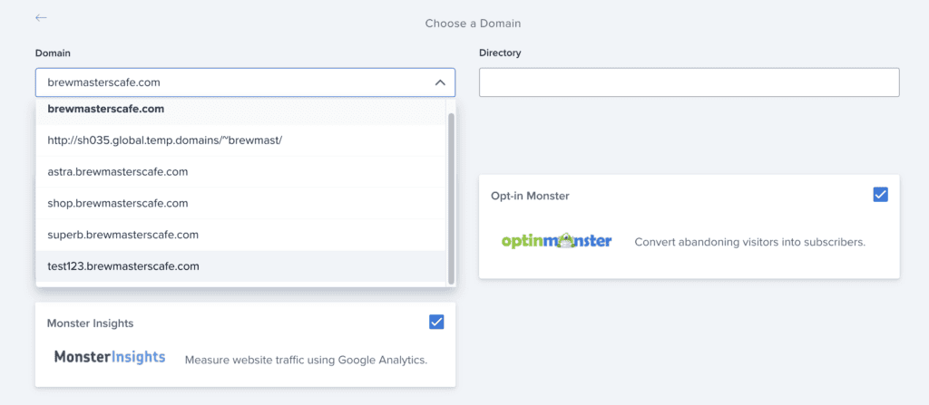Select astra.brewmasterscafe.com from the list

click(x=241, y=172)
